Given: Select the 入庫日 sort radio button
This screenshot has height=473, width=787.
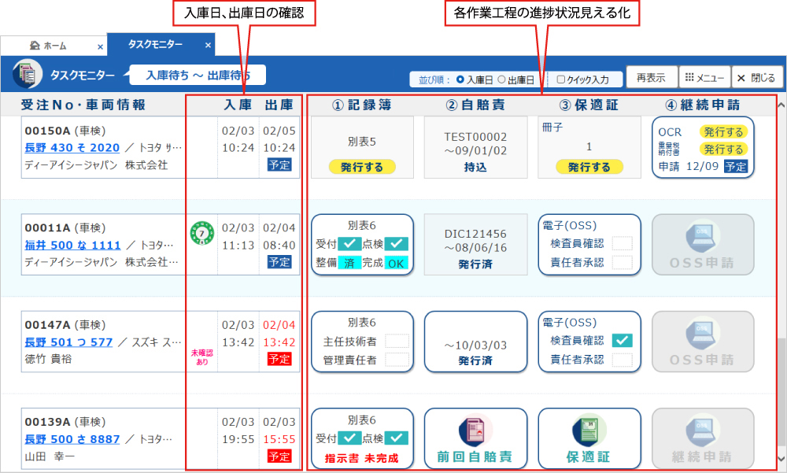Looking at the screenshot, I should (x=460, y=79).
